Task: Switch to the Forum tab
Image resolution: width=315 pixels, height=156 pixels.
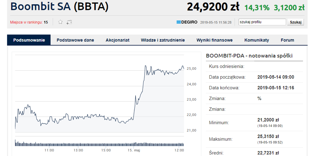Action: (287, 40)
